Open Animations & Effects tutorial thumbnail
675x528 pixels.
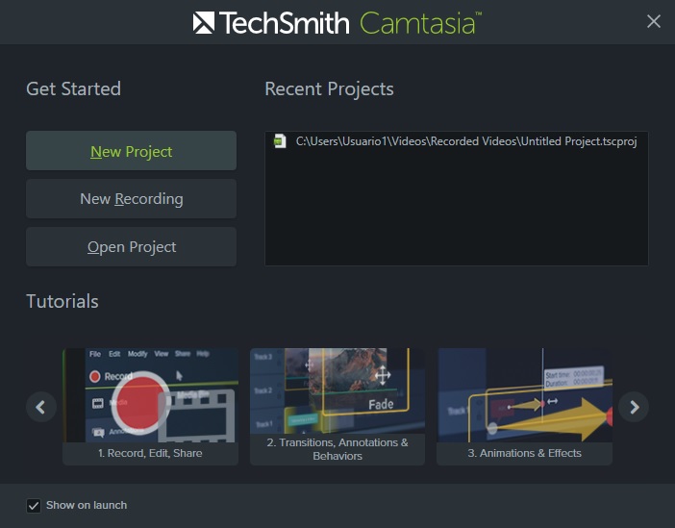click(x=524, y=407)
